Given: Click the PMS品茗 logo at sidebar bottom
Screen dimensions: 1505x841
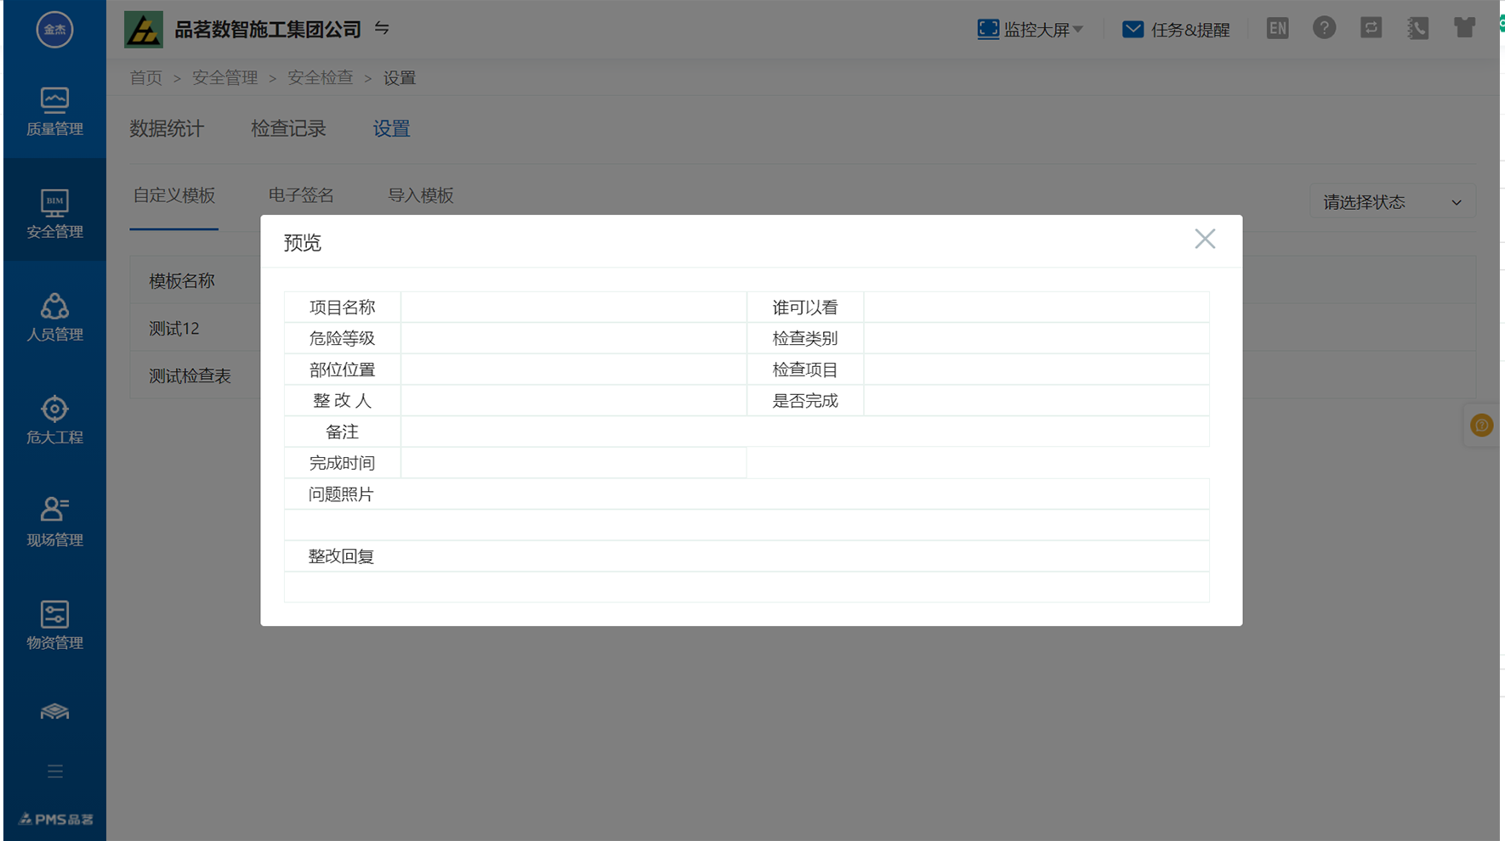Looking at the screenshot, I should coord(55,819).
